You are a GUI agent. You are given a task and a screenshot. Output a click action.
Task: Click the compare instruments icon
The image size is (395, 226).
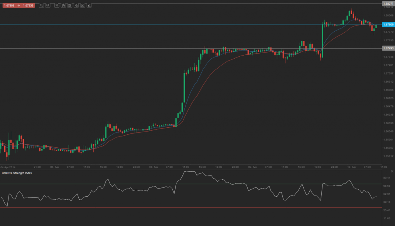click(x=76, y=5)
